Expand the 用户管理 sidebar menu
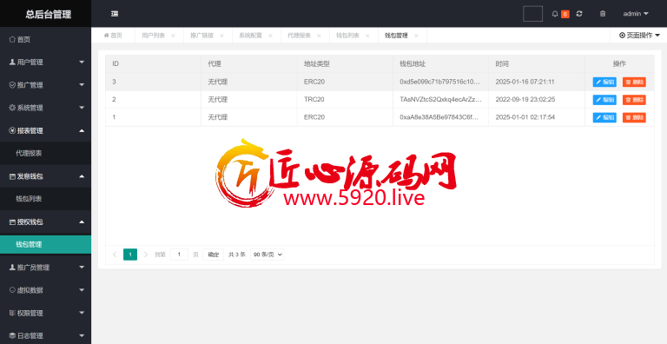Image resolution: width=667 pixels, height=344 pixels. click(45, 63)
